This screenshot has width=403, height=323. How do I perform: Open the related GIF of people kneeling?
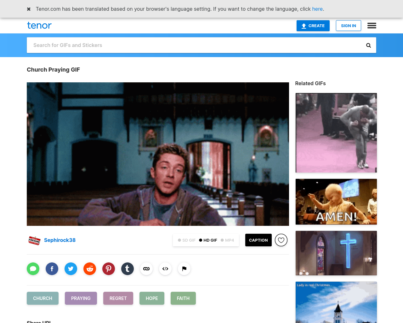point(336,133)
